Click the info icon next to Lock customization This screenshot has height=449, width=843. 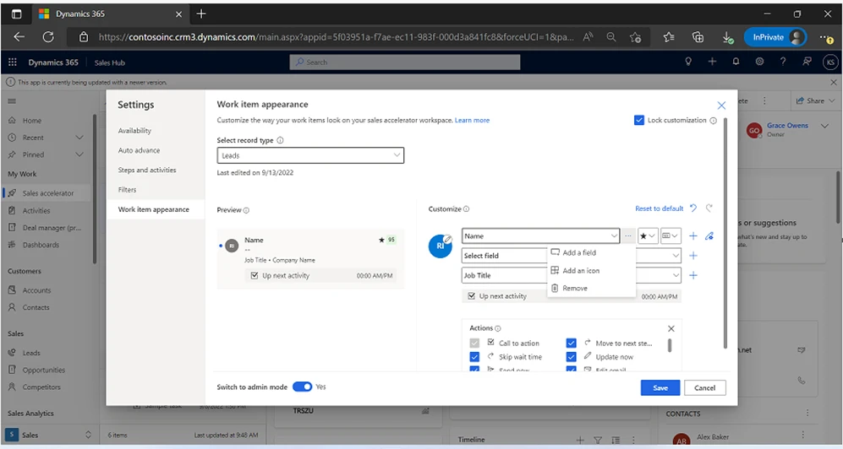714,121
